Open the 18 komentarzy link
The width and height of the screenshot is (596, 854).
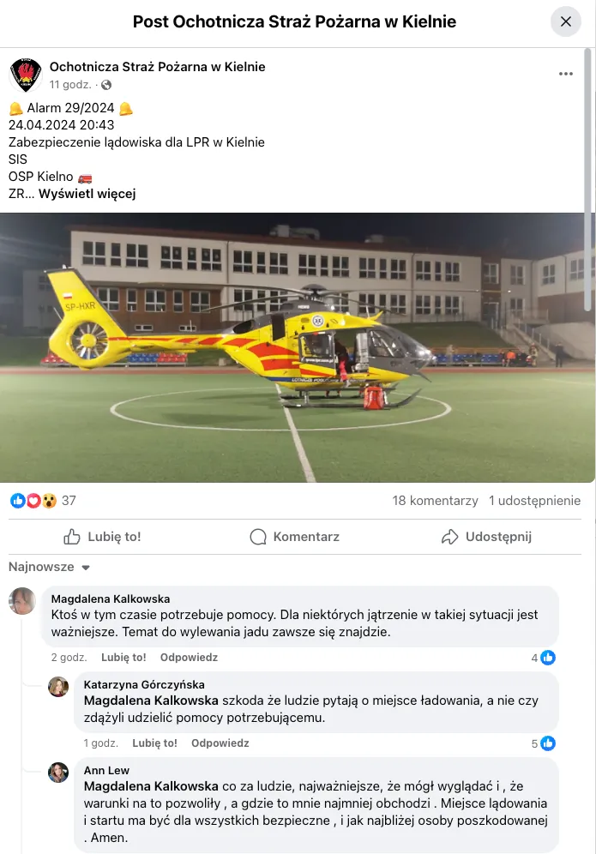tap(436, 501)
